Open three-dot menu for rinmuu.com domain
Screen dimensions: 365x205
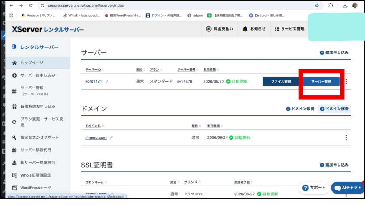pyautogui.click(x=346, y=137)
